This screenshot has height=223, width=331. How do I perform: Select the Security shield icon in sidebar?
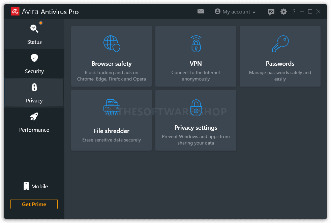tap(34, 58)
